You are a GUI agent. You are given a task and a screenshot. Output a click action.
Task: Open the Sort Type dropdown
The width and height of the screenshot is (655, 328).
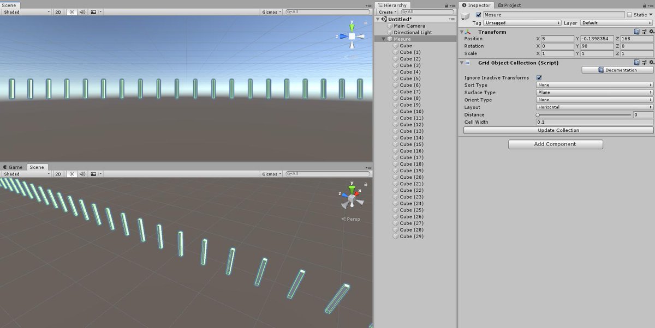[595, 85]
